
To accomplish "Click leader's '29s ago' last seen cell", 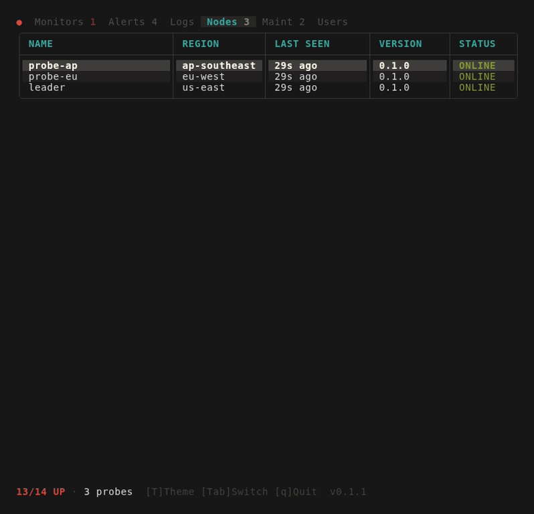I will pyautogui.click(x=317, y=87).
